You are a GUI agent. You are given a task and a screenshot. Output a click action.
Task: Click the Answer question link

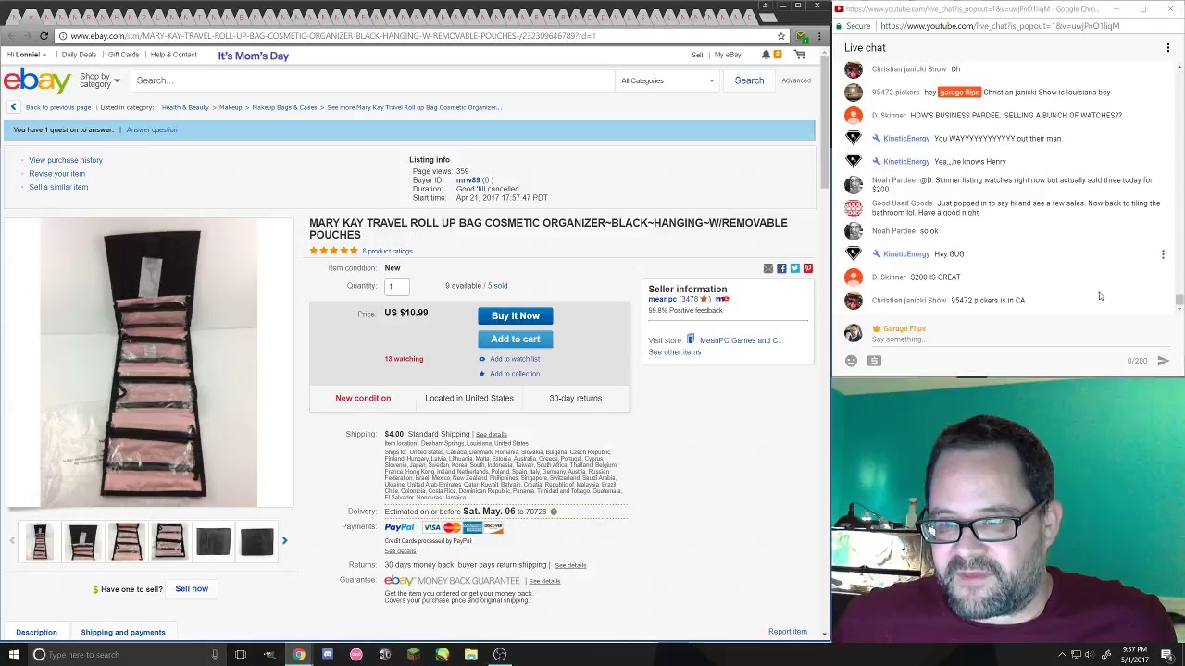click(152, 129)
